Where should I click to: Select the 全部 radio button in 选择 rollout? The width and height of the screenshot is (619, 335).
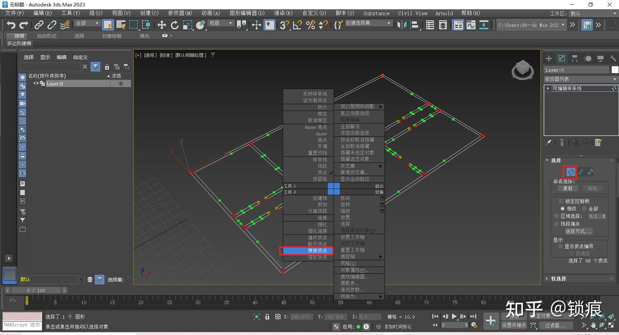coord(585,209)
